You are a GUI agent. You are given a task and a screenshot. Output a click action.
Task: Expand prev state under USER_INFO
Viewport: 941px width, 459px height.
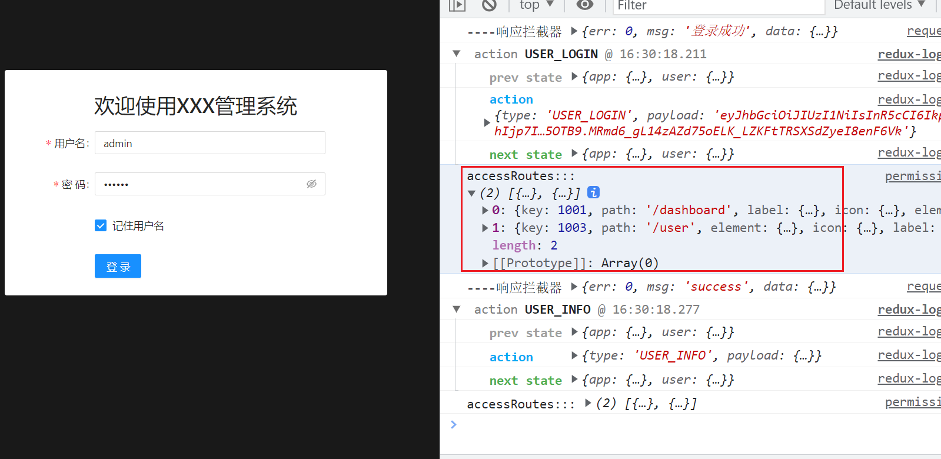click(574, 332)
